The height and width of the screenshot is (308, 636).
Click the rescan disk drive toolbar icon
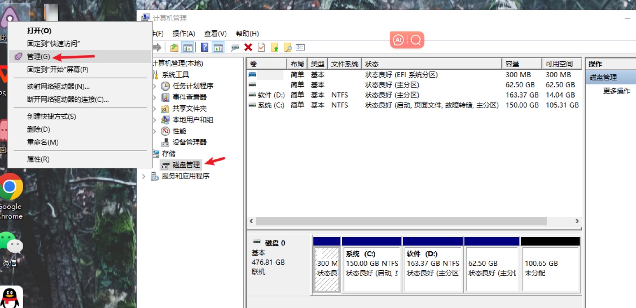click(x=235, y=47)
